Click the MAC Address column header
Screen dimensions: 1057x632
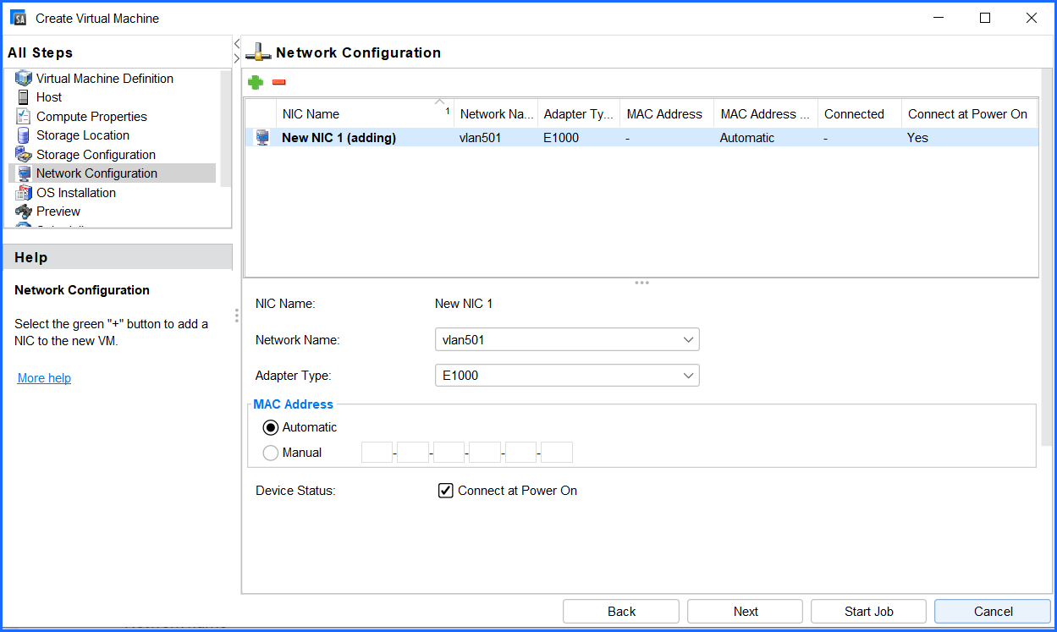pyautogui.click(x=666, y=114)
